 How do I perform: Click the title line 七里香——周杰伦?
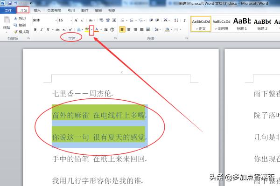tap(82, 94)
